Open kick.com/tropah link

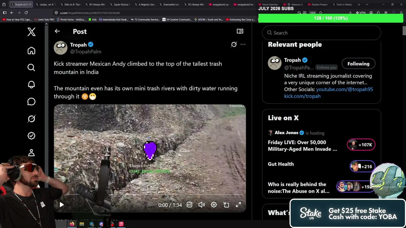coord(302,96)
